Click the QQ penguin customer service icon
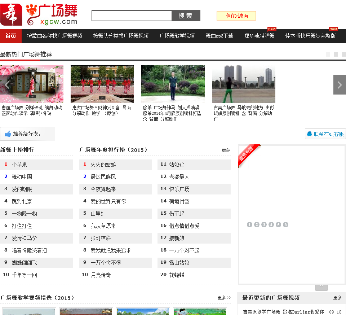The image size is (346, 315). tap(309, 134)
